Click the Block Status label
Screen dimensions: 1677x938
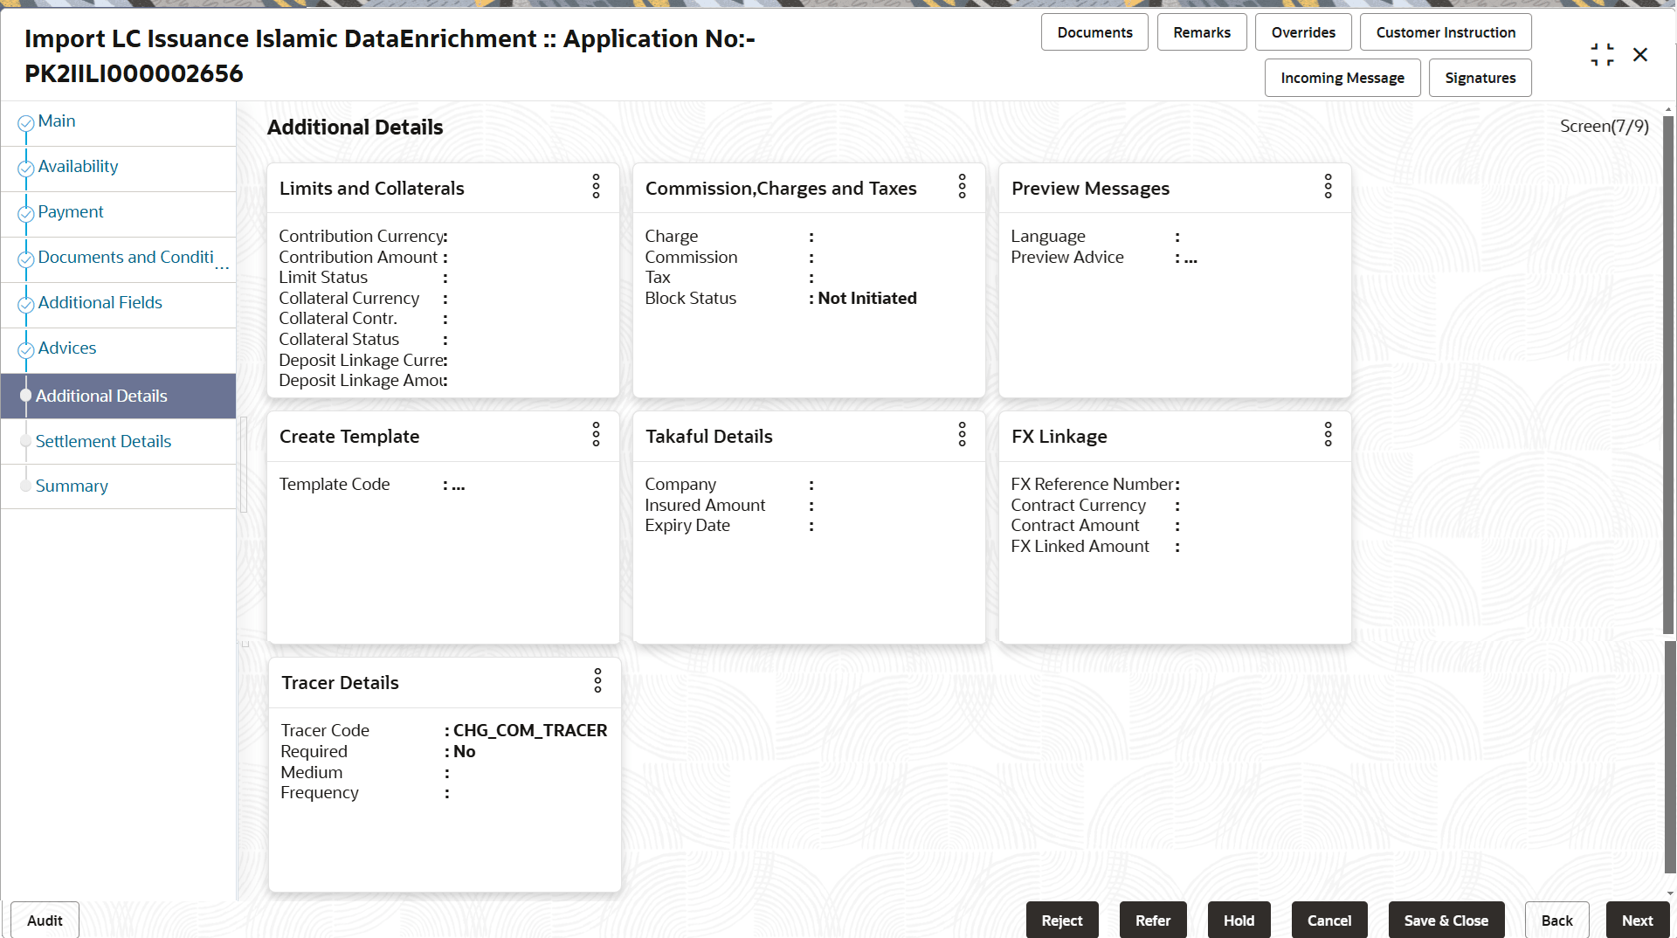tap(691, 299)
